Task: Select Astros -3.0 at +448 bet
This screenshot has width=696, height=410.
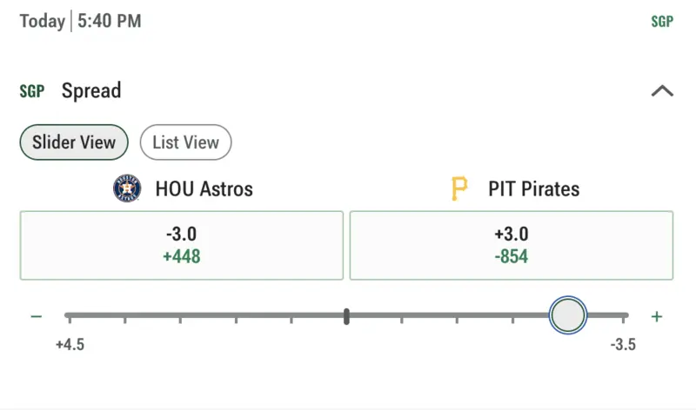Action: pos(182,246)
